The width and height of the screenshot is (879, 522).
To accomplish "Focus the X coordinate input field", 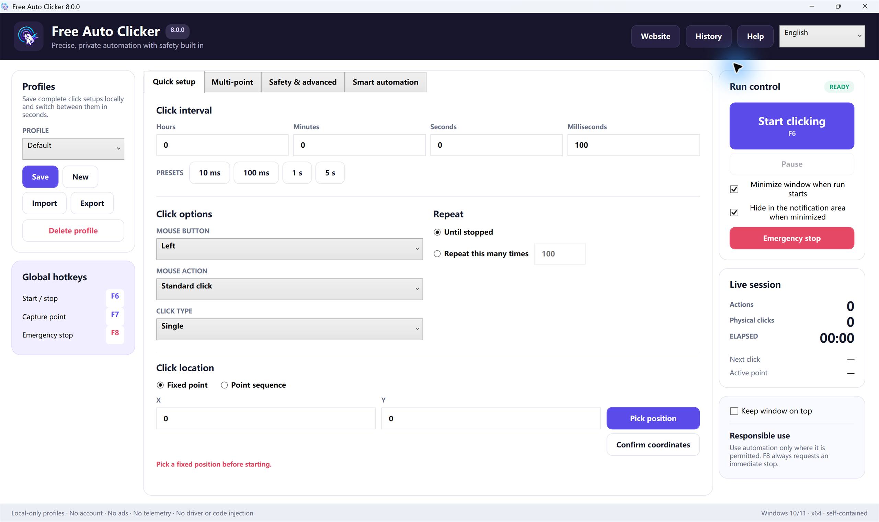I will (266, 419).
